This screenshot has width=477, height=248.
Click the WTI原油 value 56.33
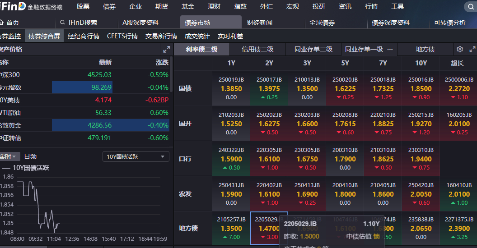pos(103,113)
